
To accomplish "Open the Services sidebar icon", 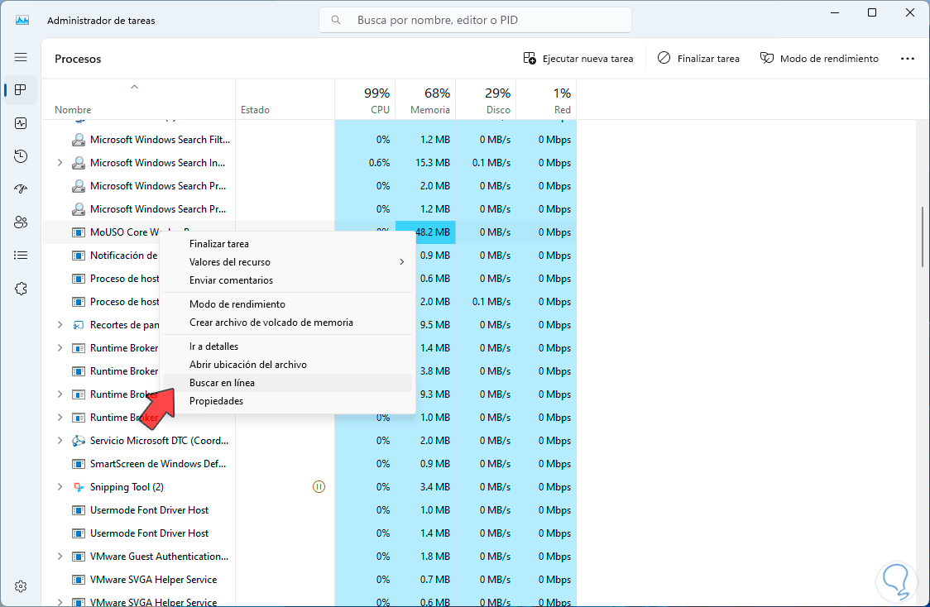I will tap(21, 289).
